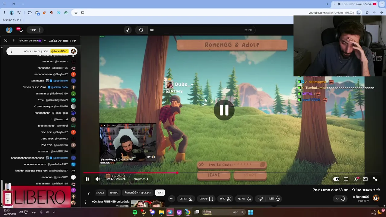Show next chips with the arrow
The height and width of the screenshot is (217, 386).
point(89,194)
